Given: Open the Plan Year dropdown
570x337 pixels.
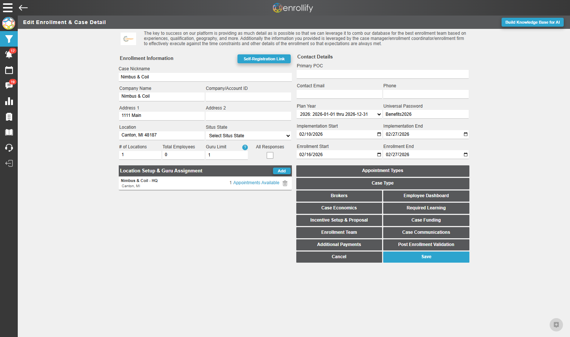Looking at the screenshot, I should 339,114.
